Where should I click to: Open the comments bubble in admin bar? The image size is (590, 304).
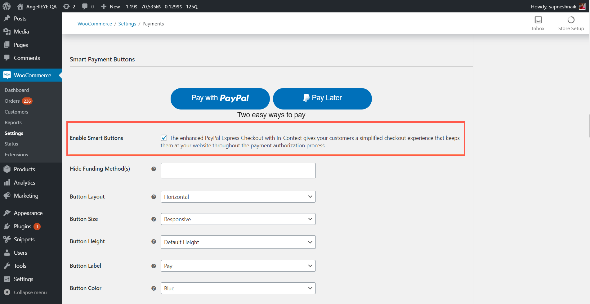(85, 7)
